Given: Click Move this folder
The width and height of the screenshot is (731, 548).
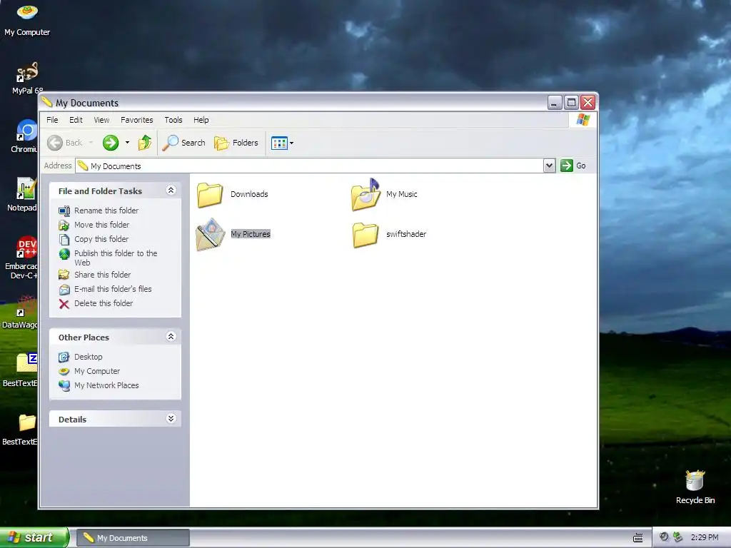Looking at the screenshot, I should [x=101, y=225].
